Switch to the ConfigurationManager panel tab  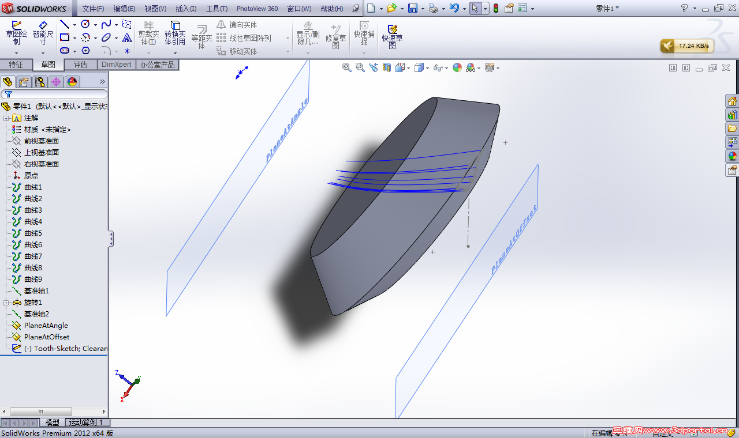40,82
